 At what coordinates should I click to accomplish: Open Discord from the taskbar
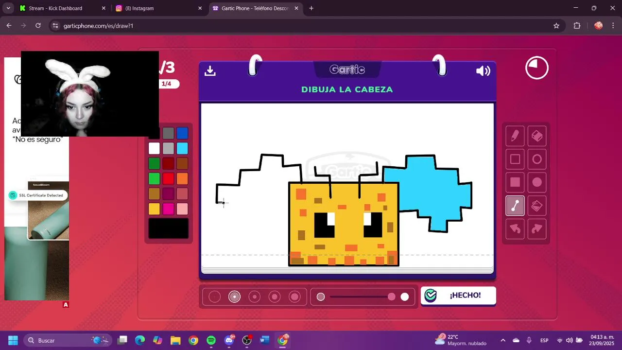[x=229, y=340]
